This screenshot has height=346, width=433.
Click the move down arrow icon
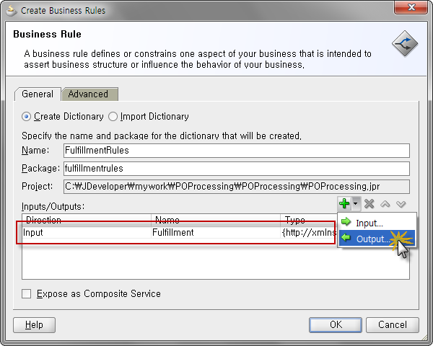click(x=401, y=204)
